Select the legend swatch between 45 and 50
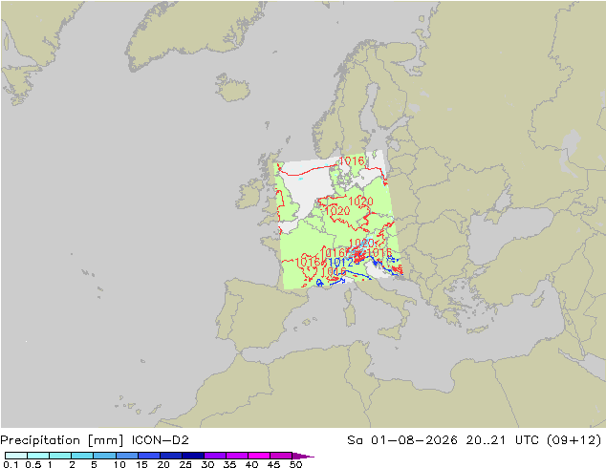The image size is (606, 468). point(281,456)
